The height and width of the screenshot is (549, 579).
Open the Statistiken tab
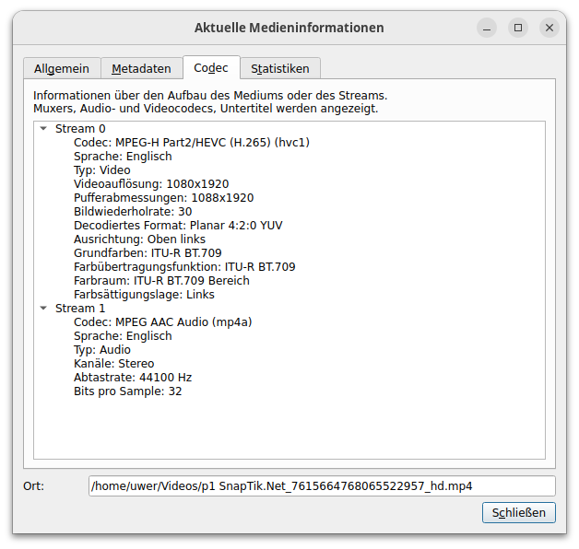click(x=280, y=68)
